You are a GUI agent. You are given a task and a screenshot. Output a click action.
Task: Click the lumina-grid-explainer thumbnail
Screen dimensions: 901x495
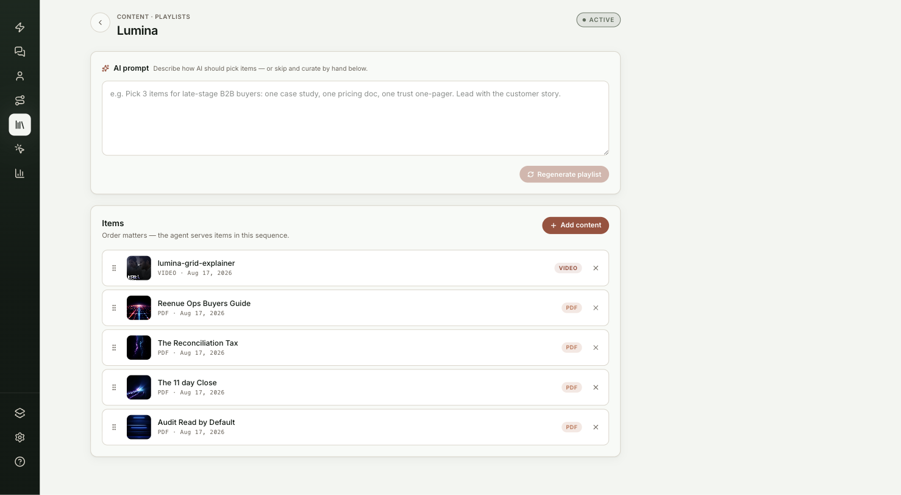139,268
